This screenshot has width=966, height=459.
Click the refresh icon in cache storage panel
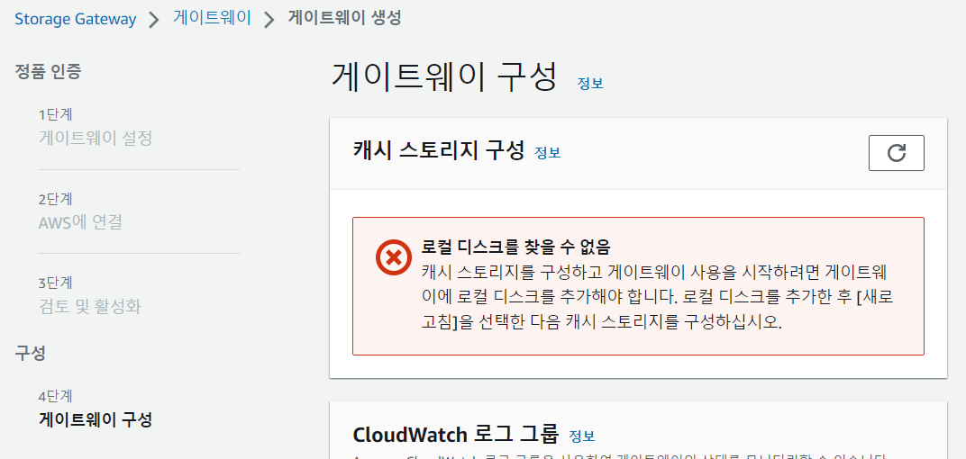point(896,153)
